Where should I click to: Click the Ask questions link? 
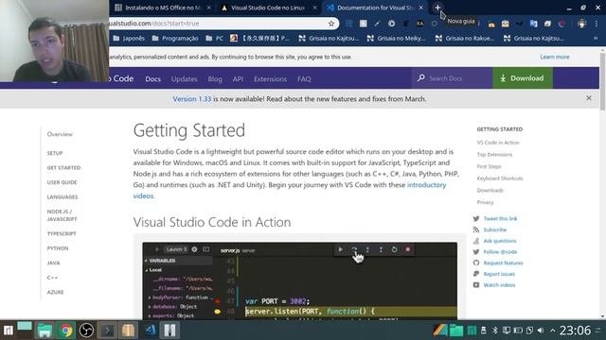[500, 241]
